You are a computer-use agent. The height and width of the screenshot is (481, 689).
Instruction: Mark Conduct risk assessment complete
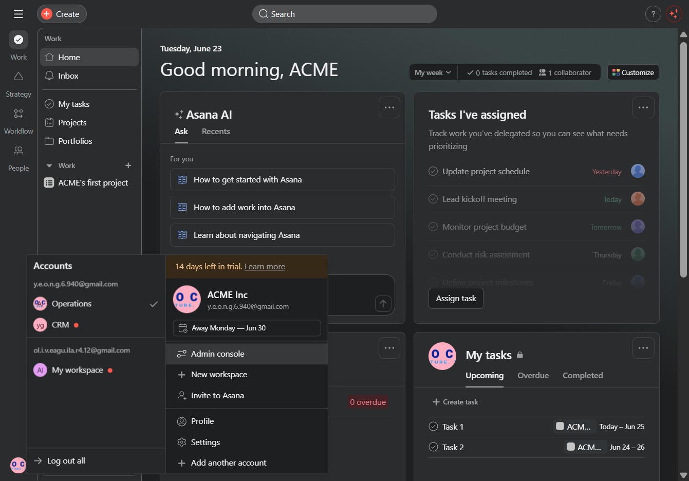pos(433,254)
